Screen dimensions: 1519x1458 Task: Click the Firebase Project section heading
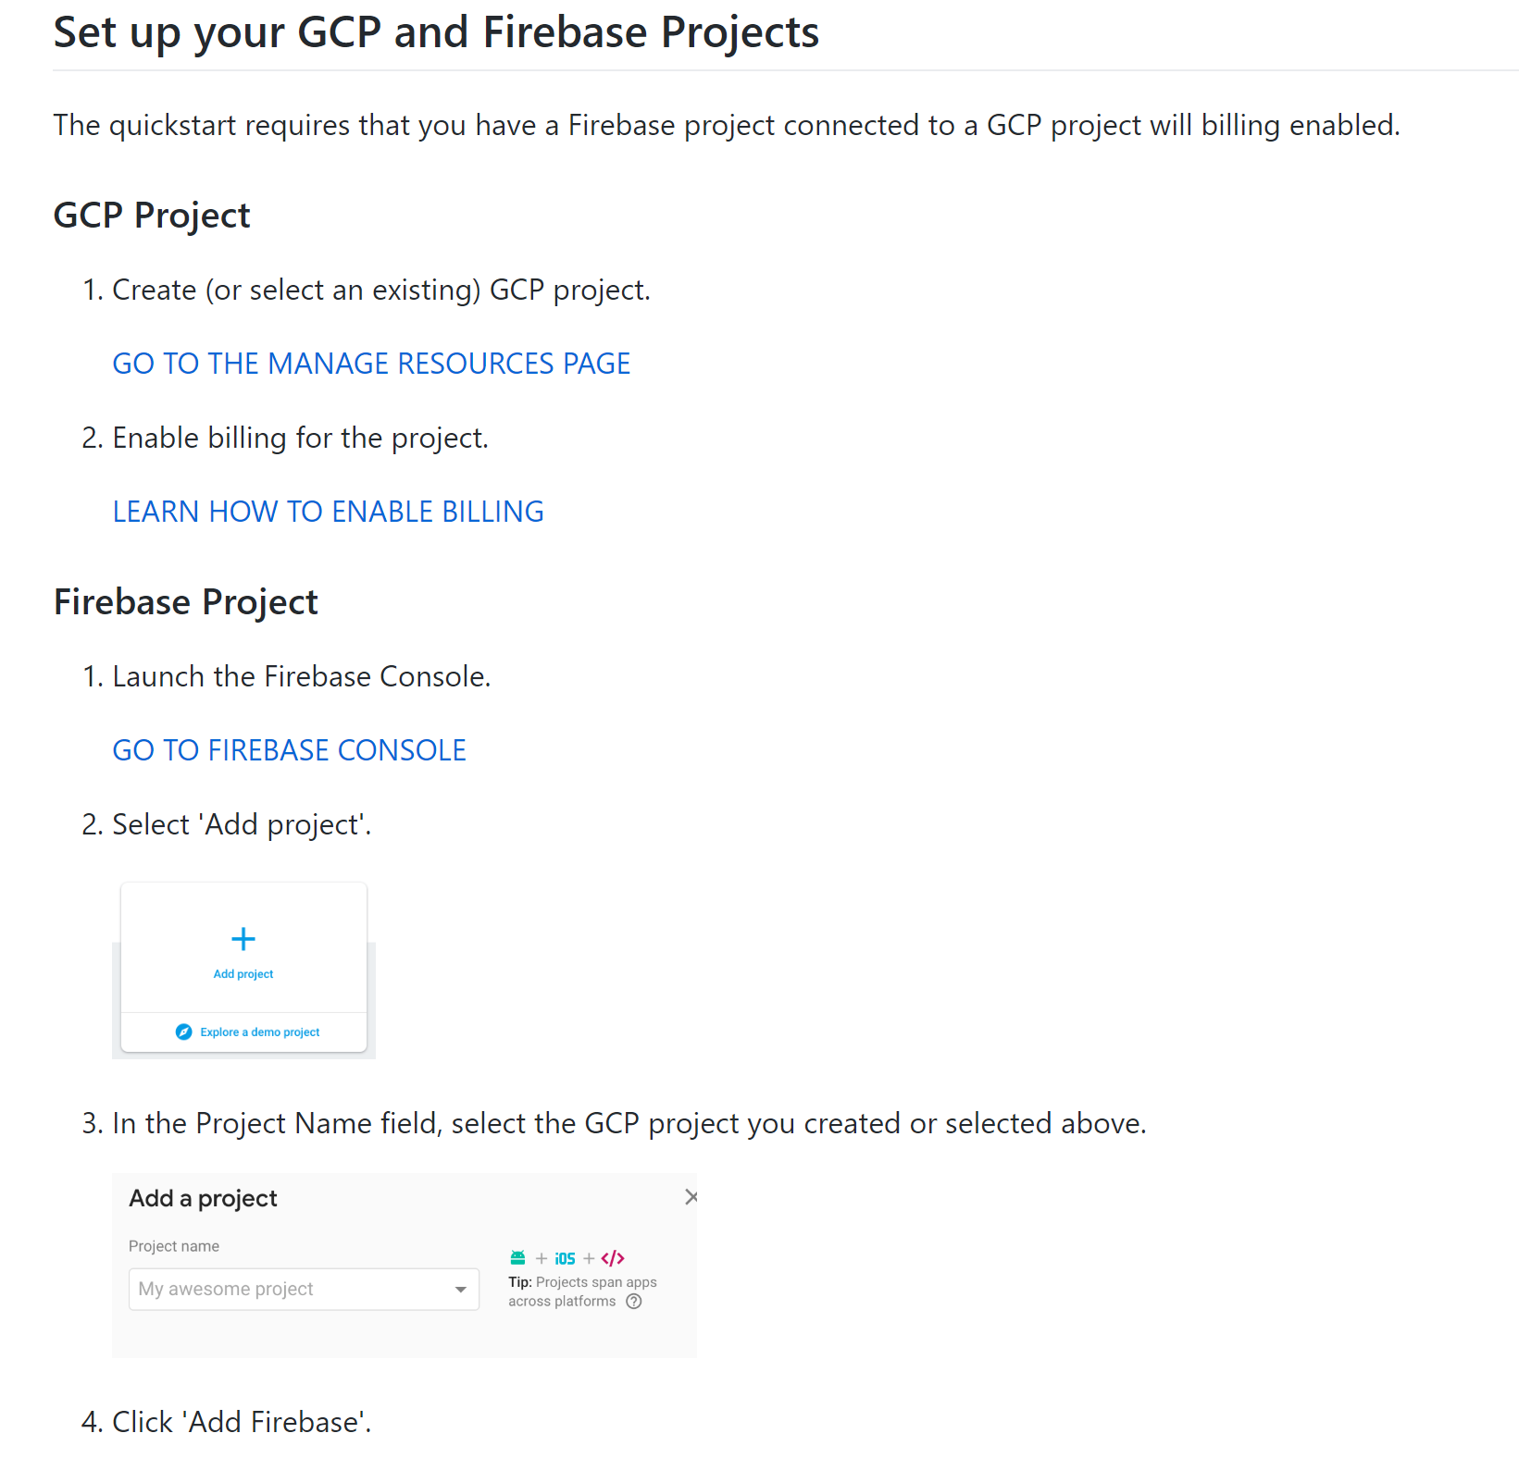[x=186, y=602]
